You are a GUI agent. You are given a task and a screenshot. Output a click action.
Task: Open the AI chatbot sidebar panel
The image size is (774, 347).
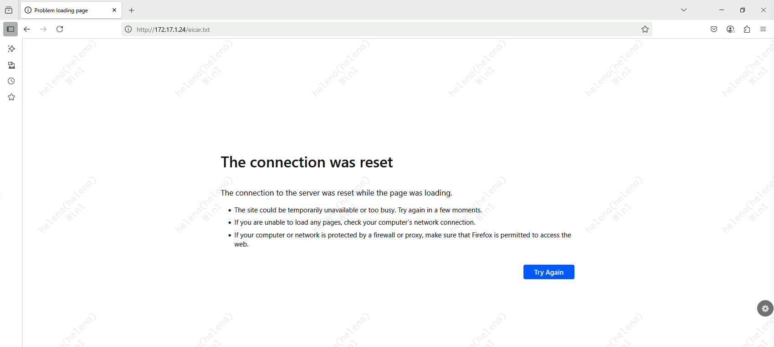click(11, 49)
